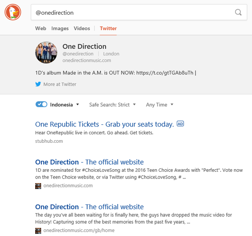Open the onedirectionmusic.com/gb/home result title
The height and width of the screenshot is (236, 252).
point(89,207)
